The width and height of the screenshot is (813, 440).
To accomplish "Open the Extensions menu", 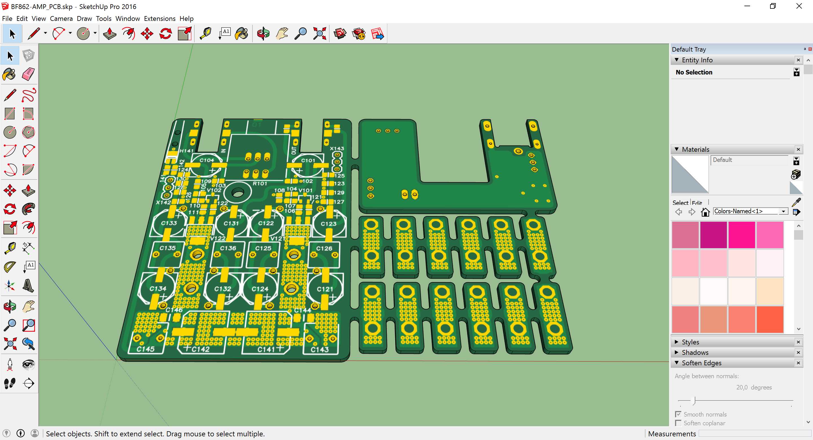I will 160,19.
